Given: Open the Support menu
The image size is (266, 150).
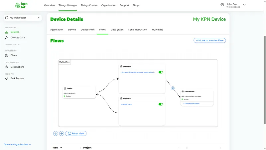Looking at the screenshot, I should (124, 5).
